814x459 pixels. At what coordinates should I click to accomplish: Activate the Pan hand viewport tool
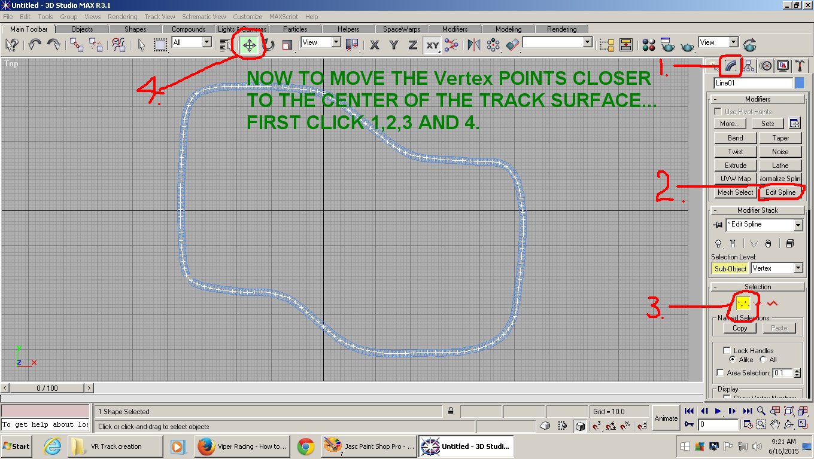point(775,424)
